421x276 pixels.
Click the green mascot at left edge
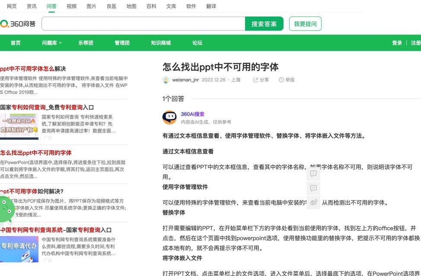tap(6, 209)
